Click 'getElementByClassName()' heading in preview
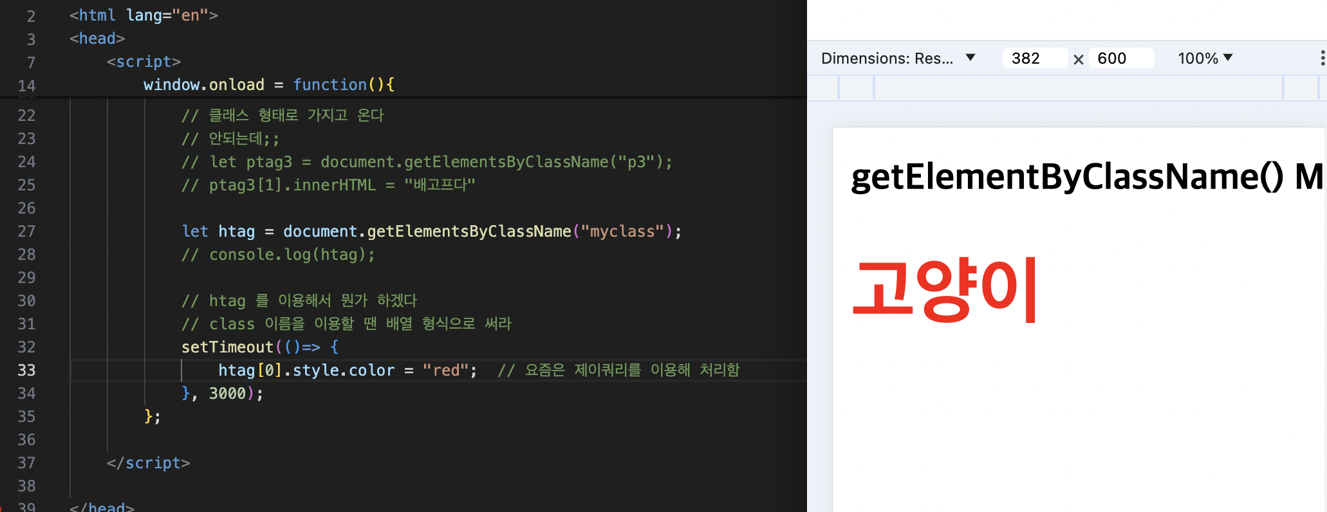 point(1067,177)
